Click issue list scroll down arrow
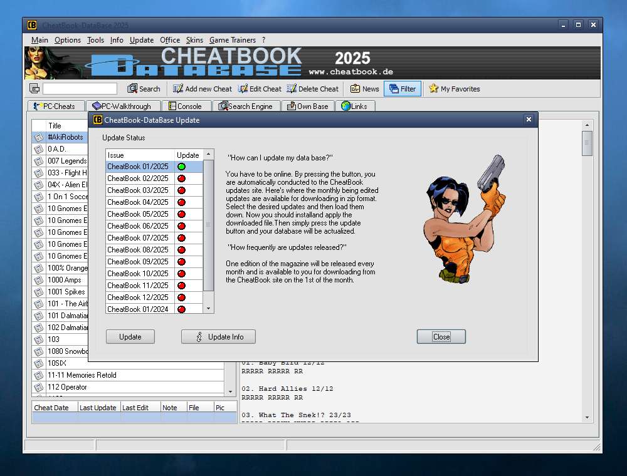Image resolution: width=627 pixels, height=476 pixels. (x=208, y=308)
